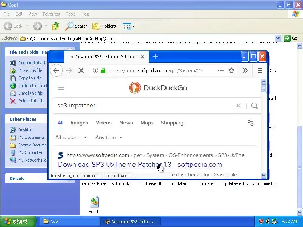
Task: Select the xul.dll file icon
Action: (x=94, y=201)
